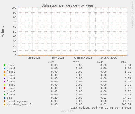
Task: Click the 0.68 average value for root
Action: [103, 101]
